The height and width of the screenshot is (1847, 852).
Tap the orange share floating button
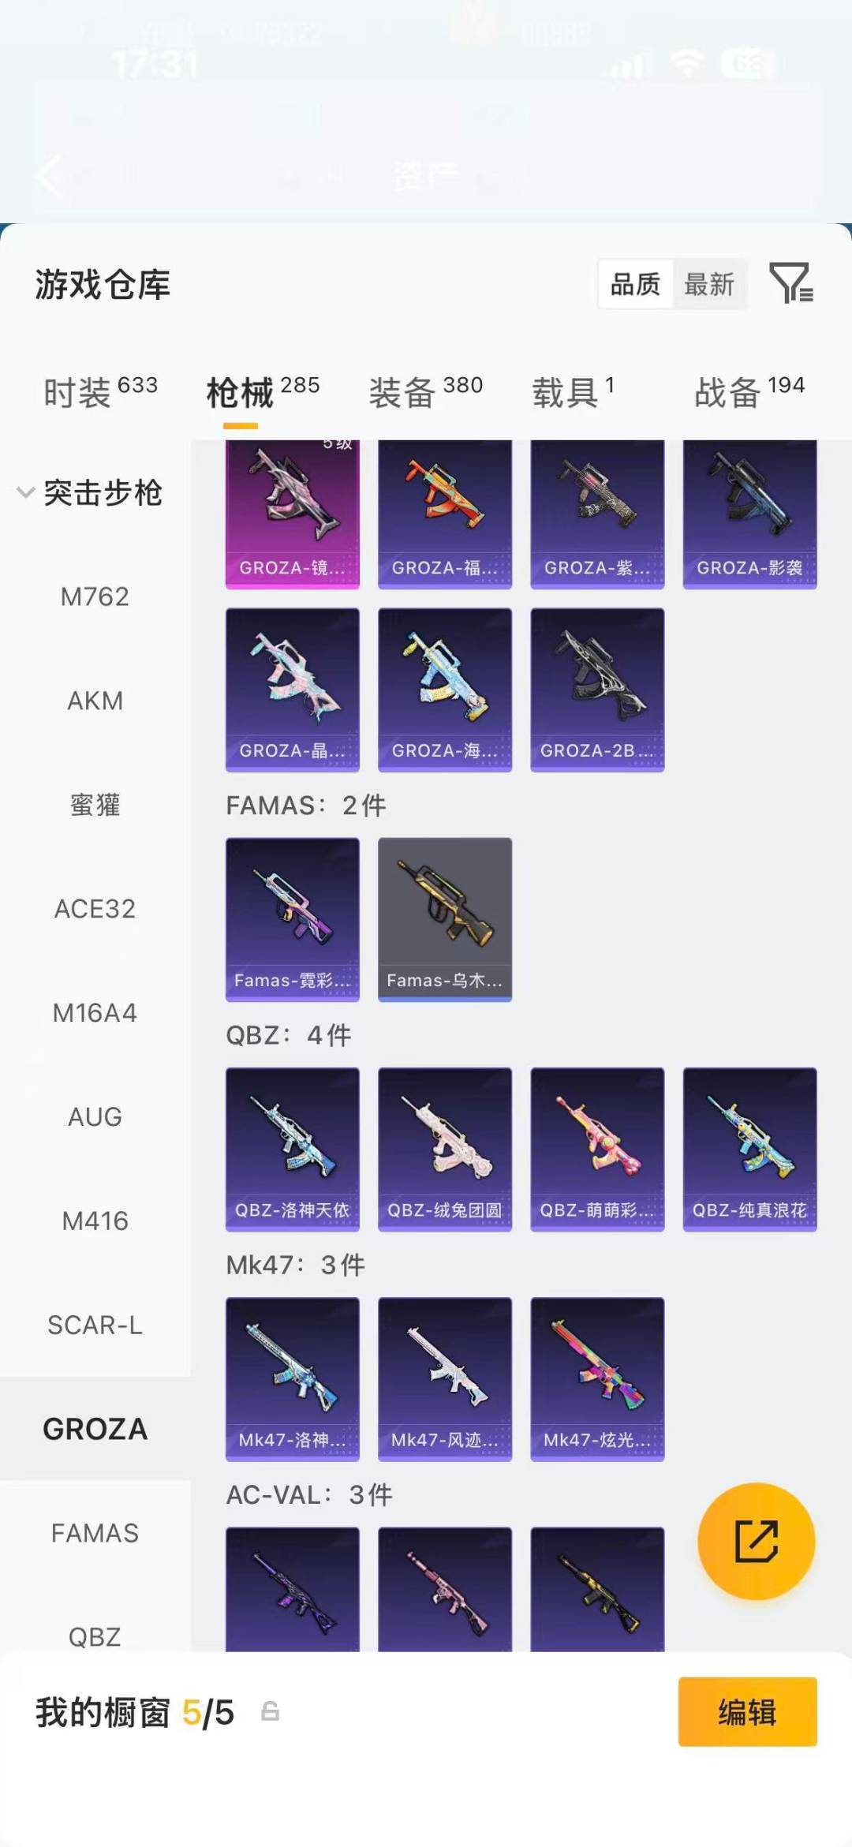pos(757,1541)
